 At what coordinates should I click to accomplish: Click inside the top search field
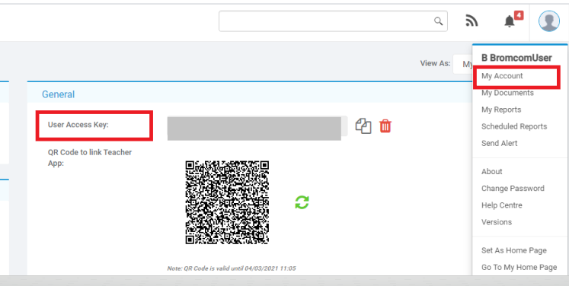pos(333,21)
